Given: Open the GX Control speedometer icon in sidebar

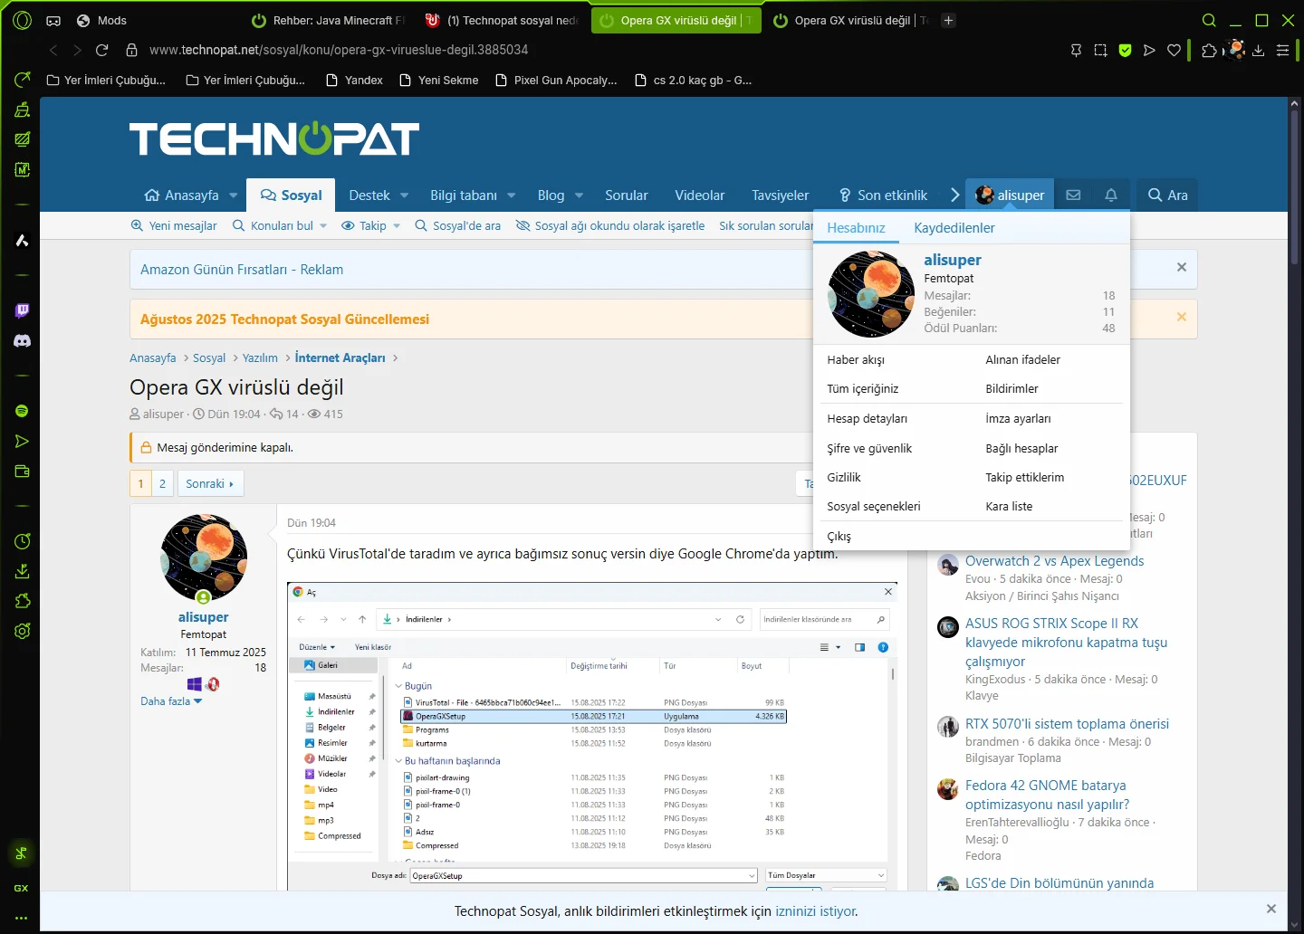Looking at the screenshot, I should (x=23, y=80).
